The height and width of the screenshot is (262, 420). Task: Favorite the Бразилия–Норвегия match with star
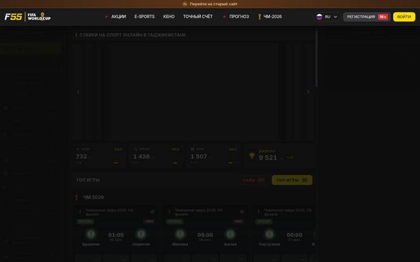tap(153, 212)
